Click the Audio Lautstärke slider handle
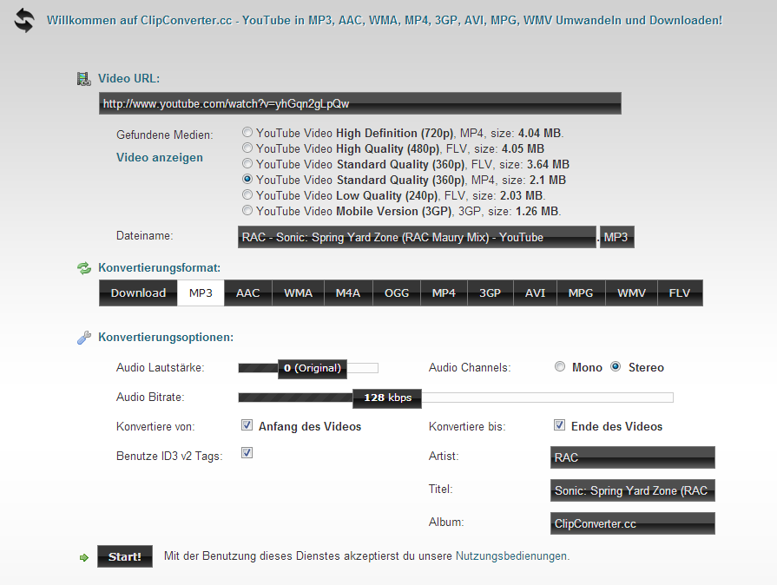 tap(313, 368)
